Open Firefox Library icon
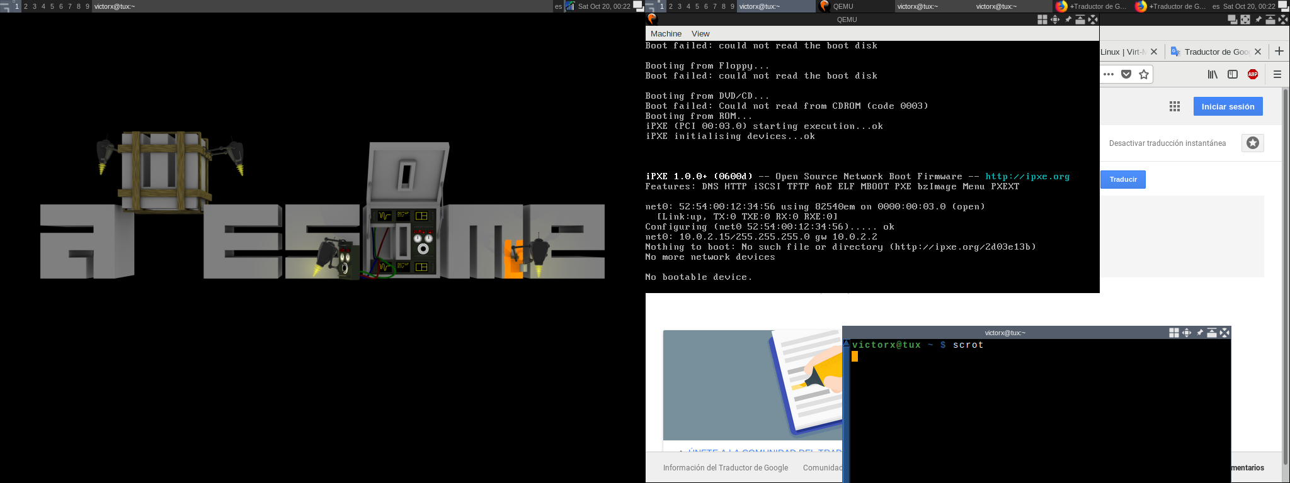 [1213, 74]
